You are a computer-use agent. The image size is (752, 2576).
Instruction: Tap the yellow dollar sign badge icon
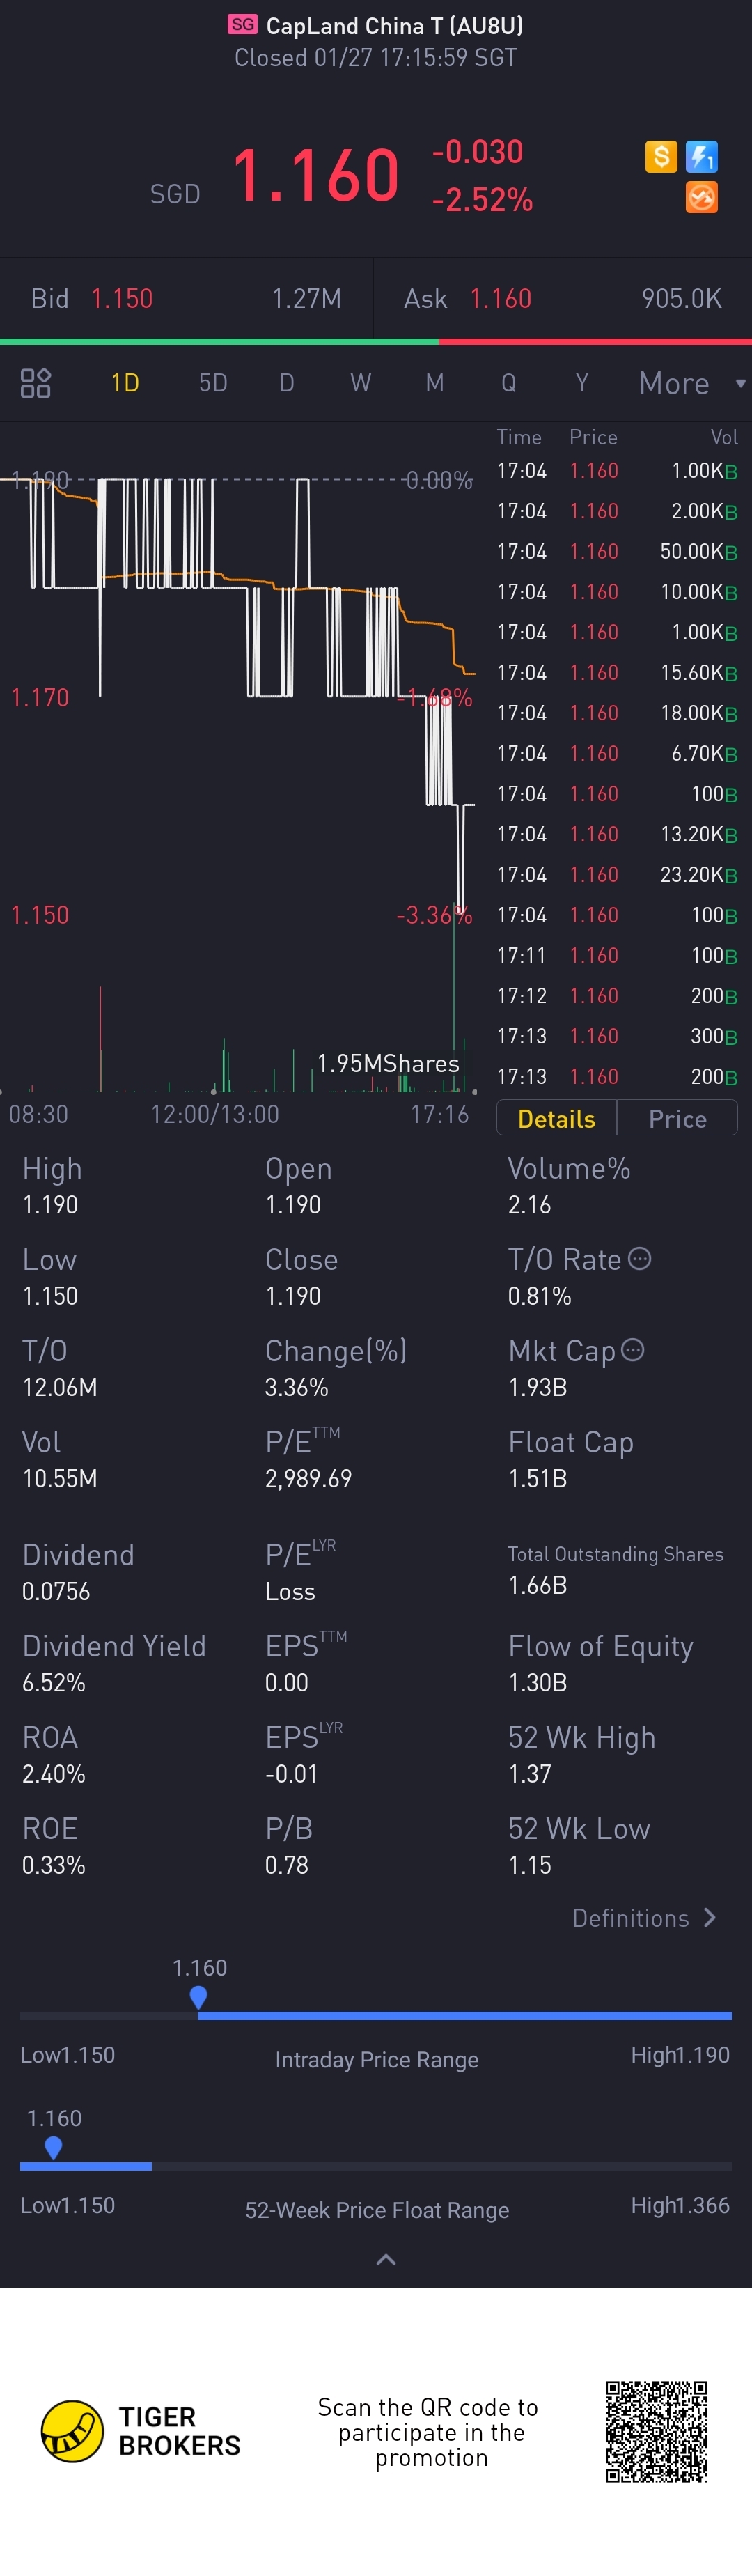click(661, 156)
